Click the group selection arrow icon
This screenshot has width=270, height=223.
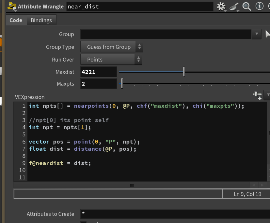pyautogui.click(x=268, y=34)
